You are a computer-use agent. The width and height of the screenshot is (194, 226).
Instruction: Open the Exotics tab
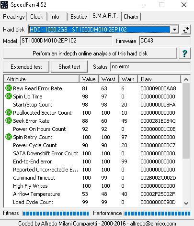[x=79, y=17]
